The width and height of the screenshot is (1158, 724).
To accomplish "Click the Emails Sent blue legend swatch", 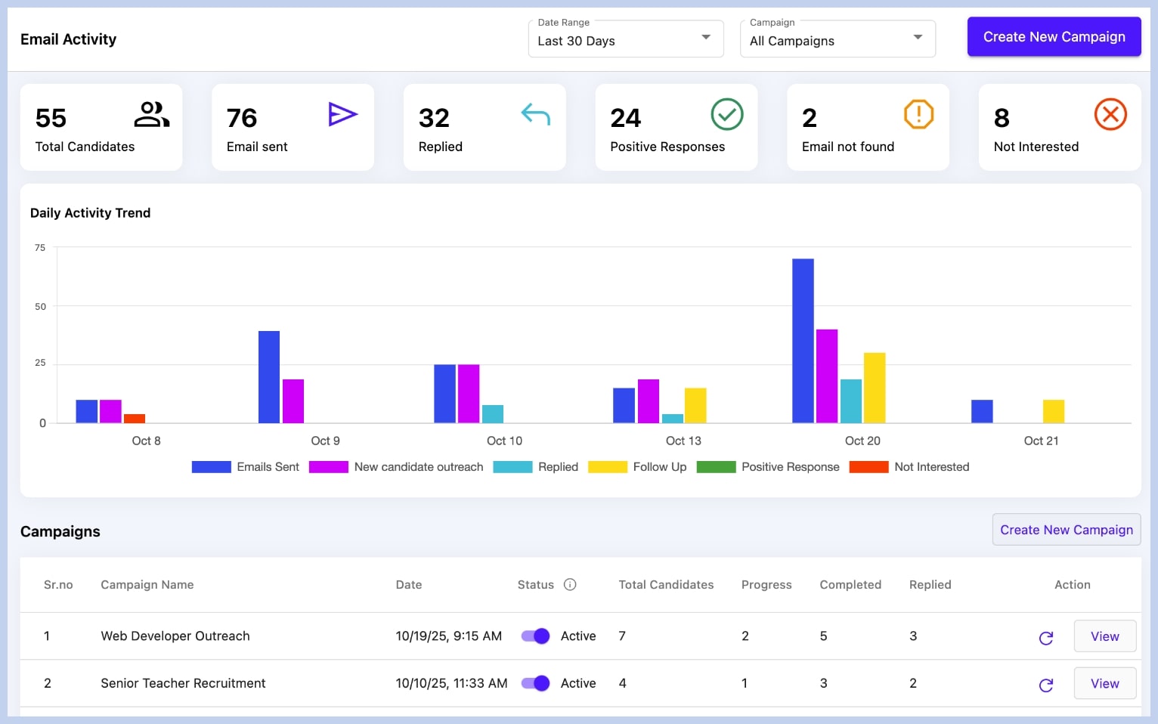I will [x=211, y=466].
